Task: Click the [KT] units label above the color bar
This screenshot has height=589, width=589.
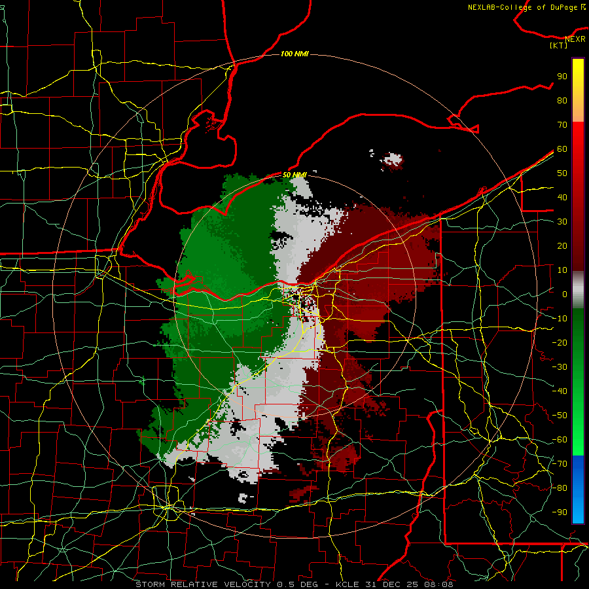Action: (x=559, y=45)
